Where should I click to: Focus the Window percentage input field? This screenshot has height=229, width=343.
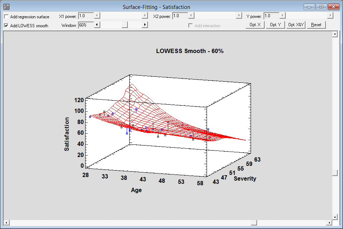click(86, 25)
